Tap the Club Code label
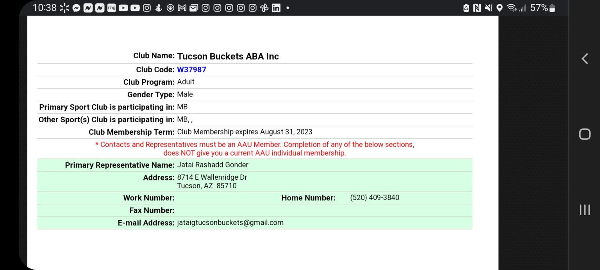This screenshot has width=600, height=270. coord(155,70)
